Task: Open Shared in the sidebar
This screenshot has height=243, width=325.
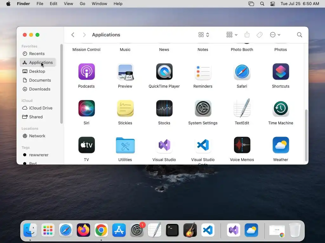Action: pyautogui.click(x=38, y=117)
